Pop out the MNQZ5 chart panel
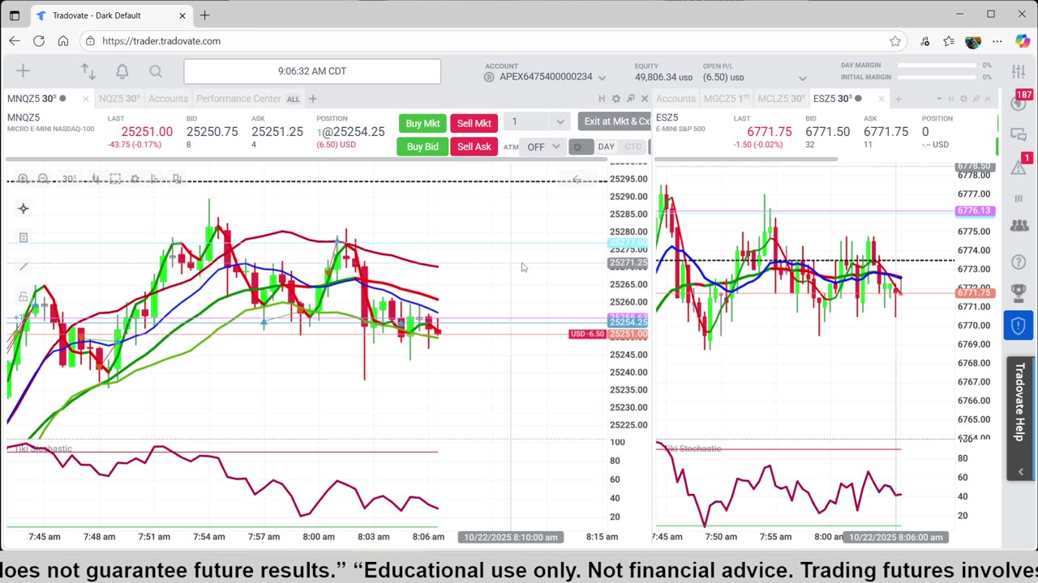 click(630, 99)
